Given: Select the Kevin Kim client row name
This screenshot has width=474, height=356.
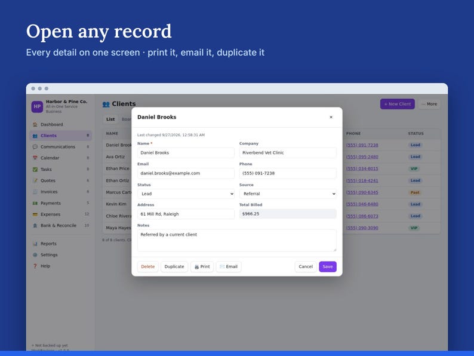Looking at the screenshot, I should click(116, 204).
